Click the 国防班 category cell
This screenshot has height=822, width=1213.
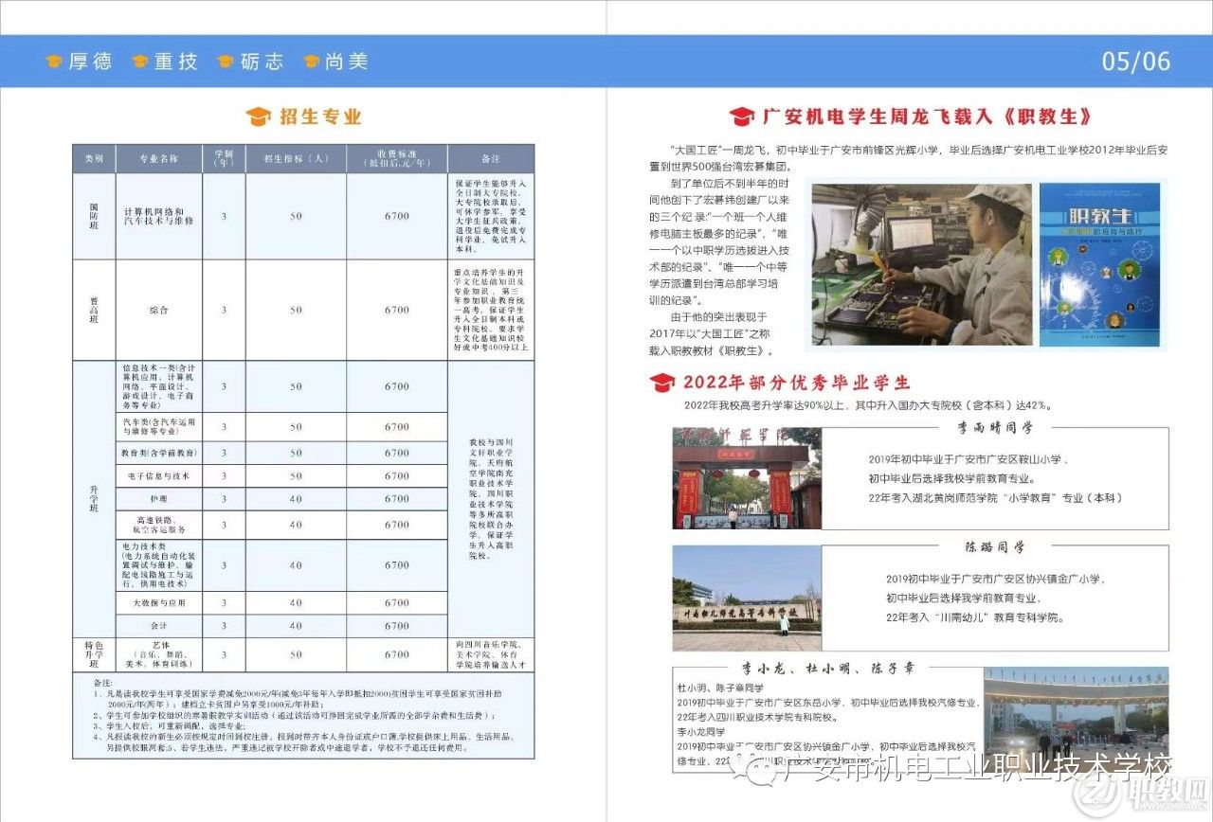click(x=94, y=216)
